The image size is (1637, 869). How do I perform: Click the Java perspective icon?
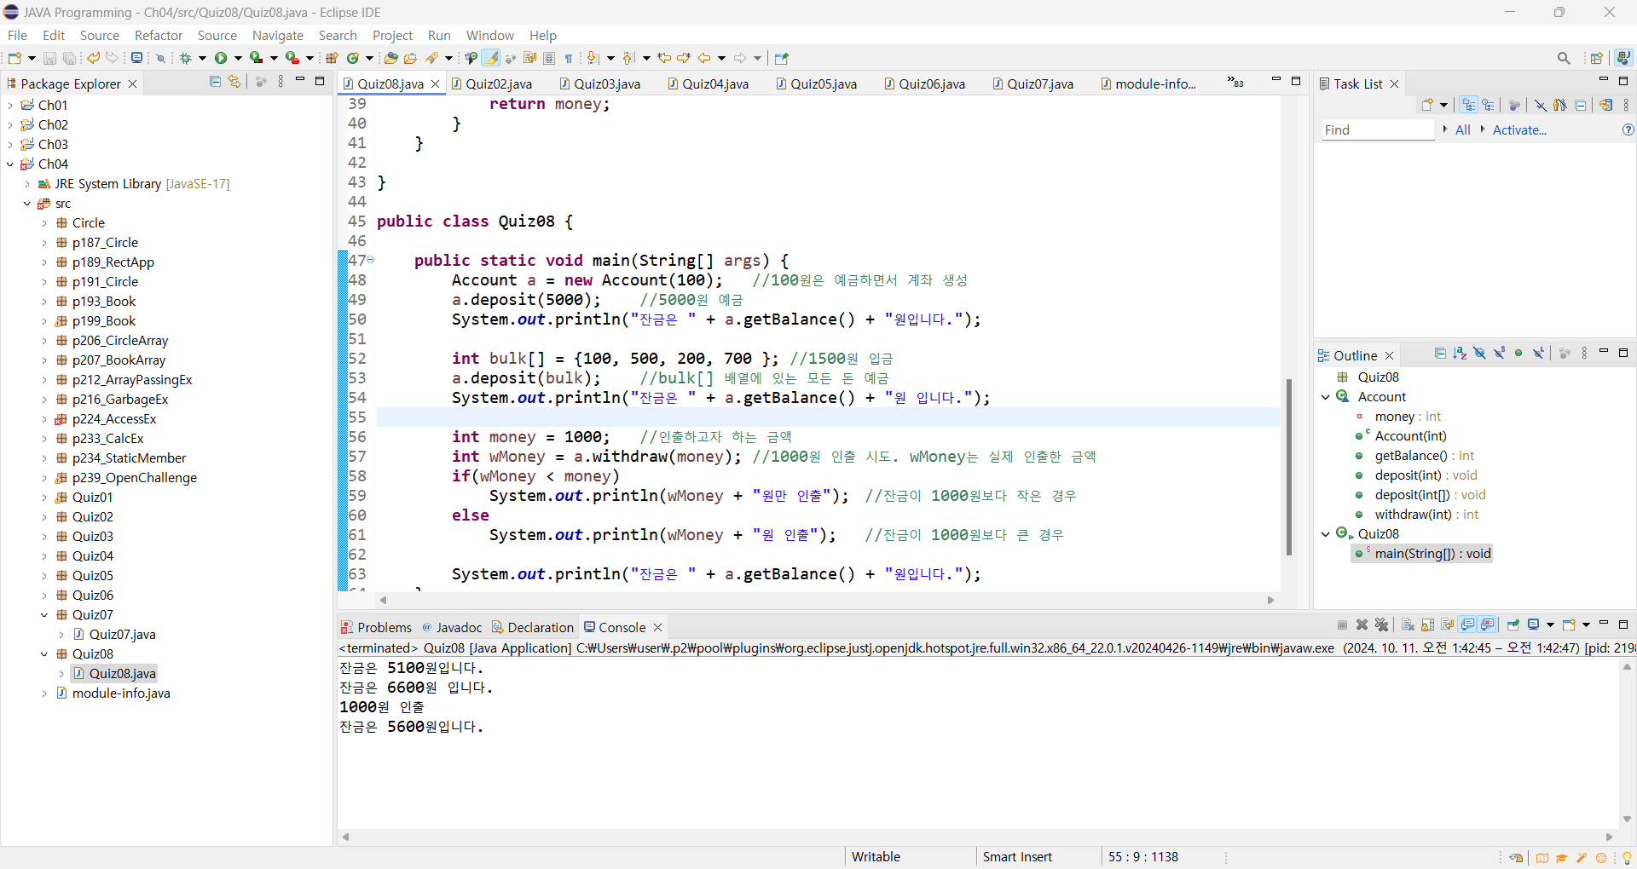(1623, 58)
